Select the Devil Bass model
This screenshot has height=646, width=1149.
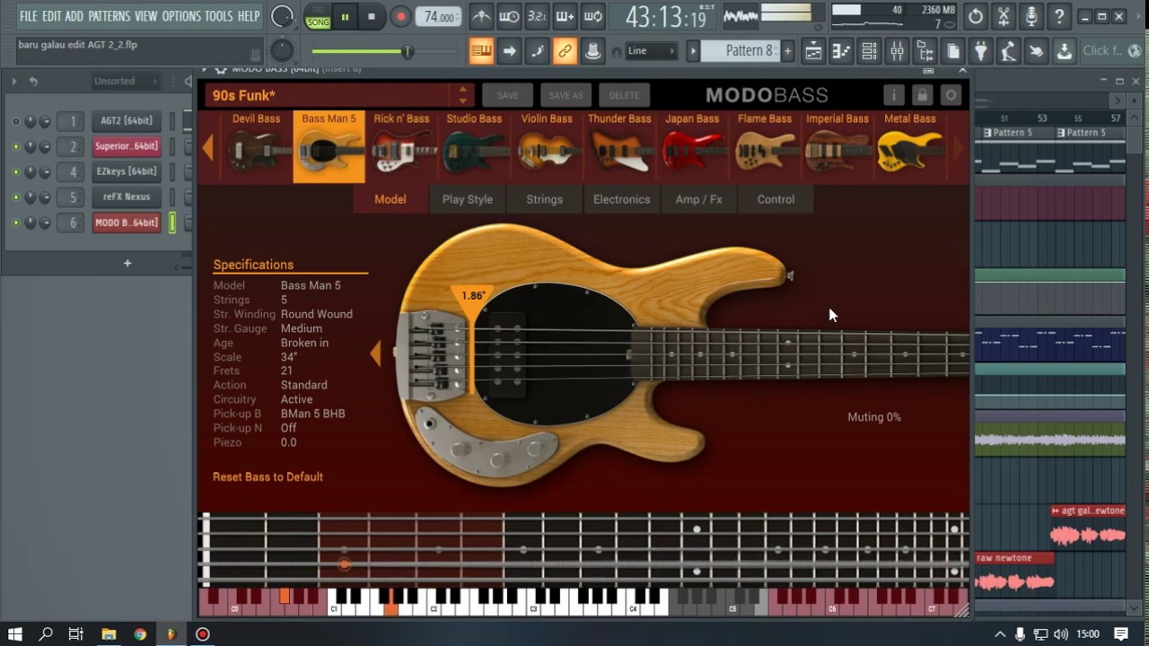[256, 146]
